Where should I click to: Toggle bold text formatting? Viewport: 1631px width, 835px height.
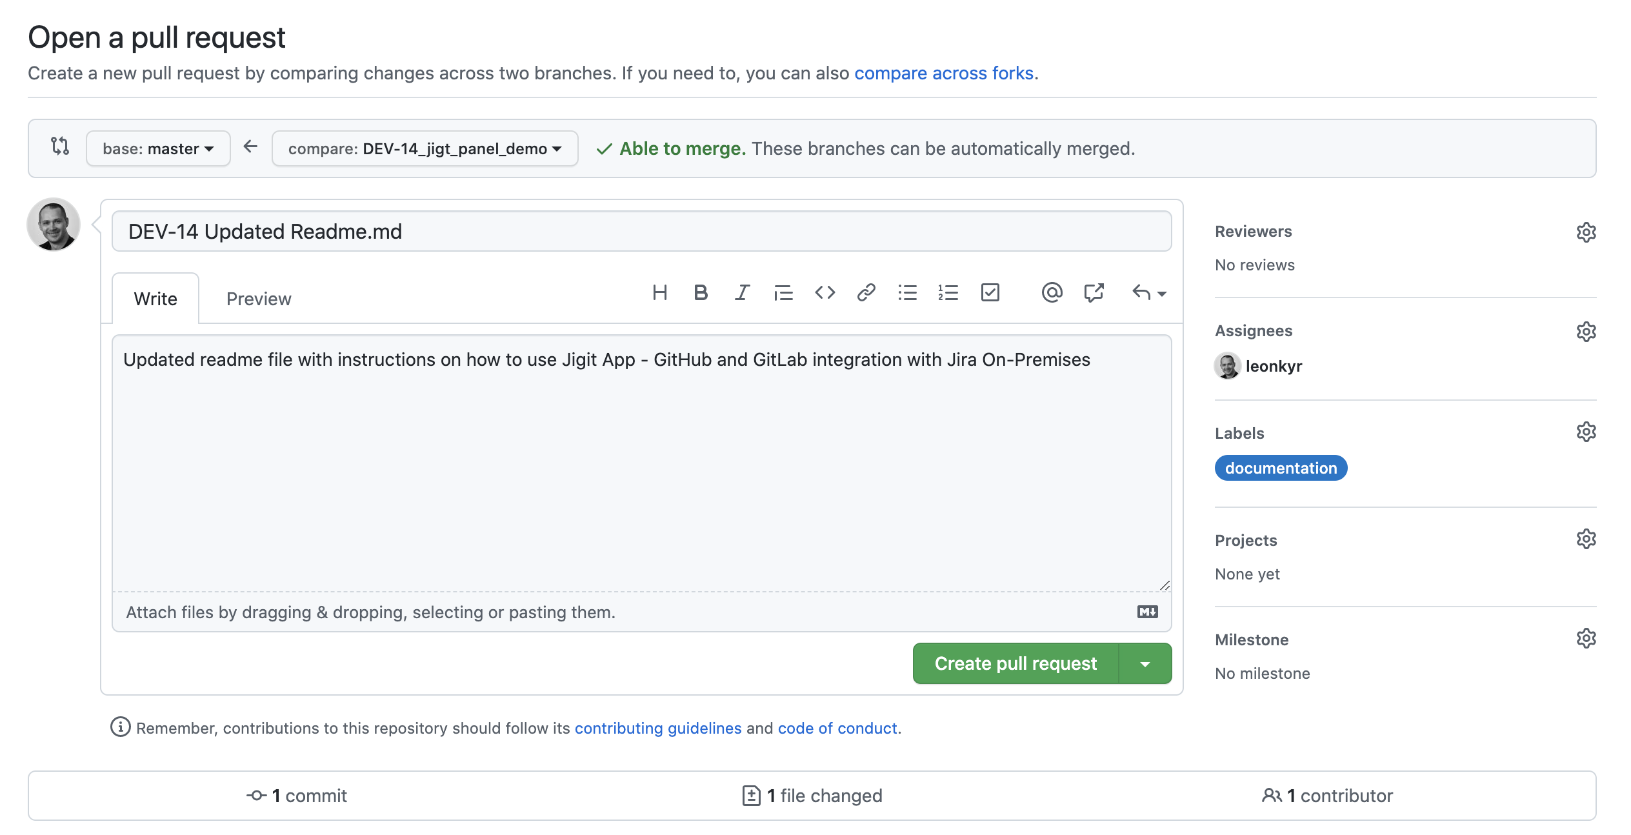(701, 293)
